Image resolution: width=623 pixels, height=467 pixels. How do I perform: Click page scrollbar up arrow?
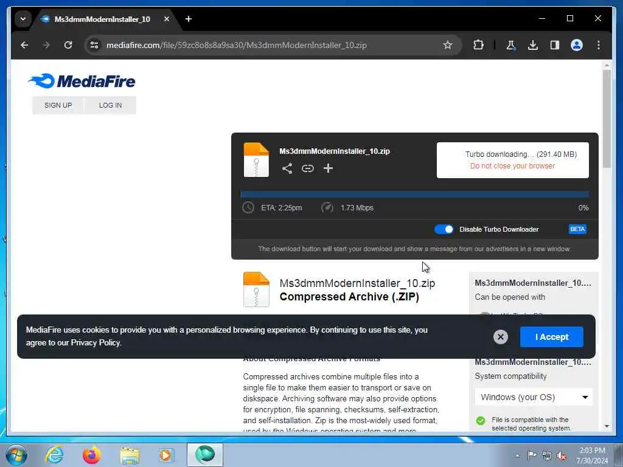pyautogui.click(x=607, y=65)
